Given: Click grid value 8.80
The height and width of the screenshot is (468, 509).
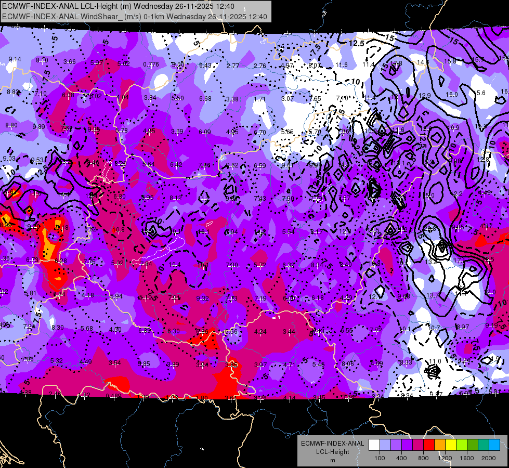Looking at the screenshot, I should coord(11,125).
